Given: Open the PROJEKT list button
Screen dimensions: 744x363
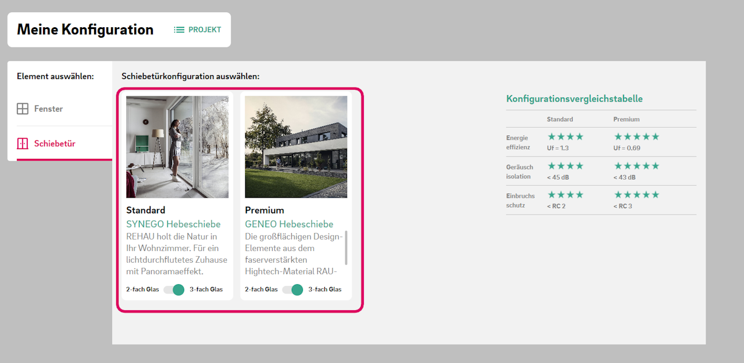Looking at the screenshot, I should pyautogui.click(x=198, y=30).
